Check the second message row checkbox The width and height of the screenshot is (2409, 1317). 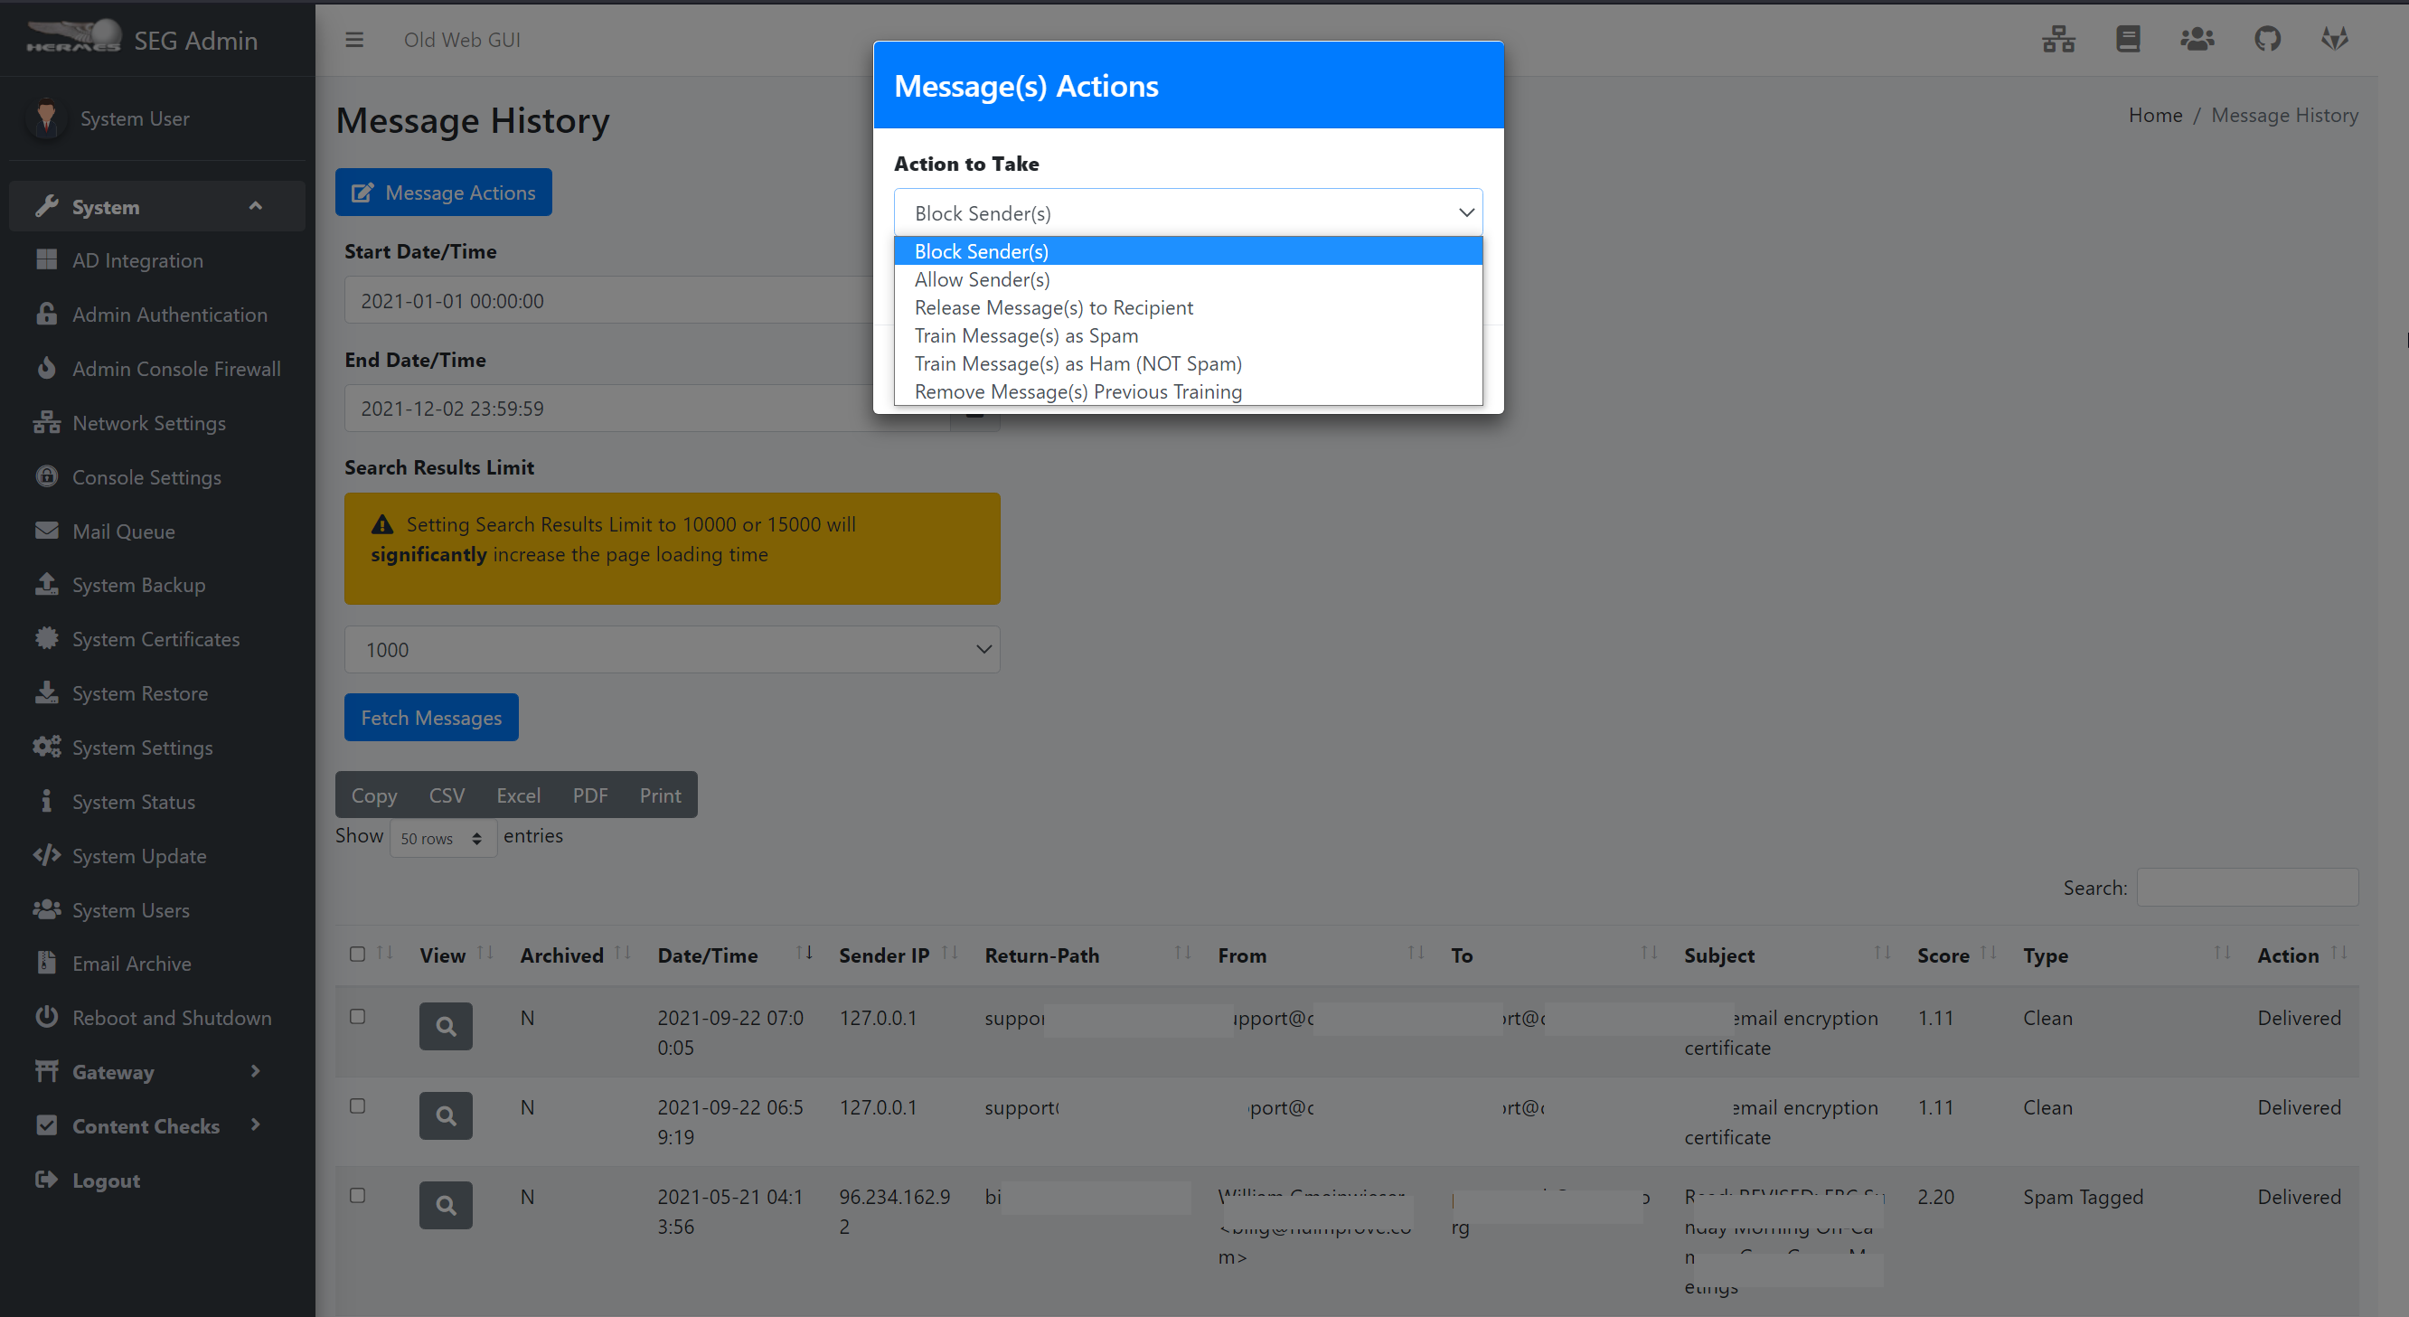click(x=357, y=1106)
